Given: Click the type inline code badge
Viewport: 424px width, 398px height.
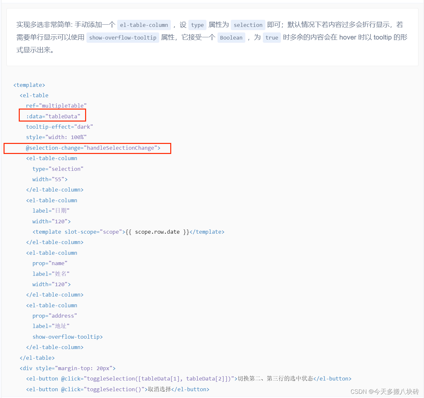Looking at the screenshot, I should click(x=197, y=25).
